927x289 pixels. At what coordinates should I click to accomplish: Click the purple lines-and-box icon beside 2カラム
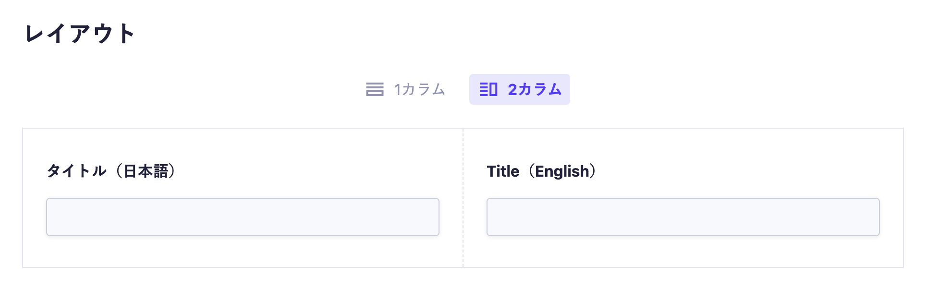coord(488,89)
